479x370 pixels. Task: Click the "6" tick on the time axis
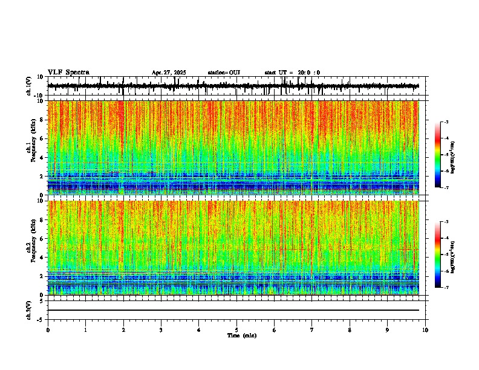(275, 330)
